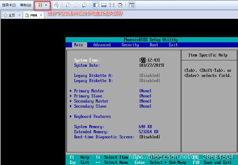
Task: Click the Legacy Diskette A label
Action: coord(93,75)
